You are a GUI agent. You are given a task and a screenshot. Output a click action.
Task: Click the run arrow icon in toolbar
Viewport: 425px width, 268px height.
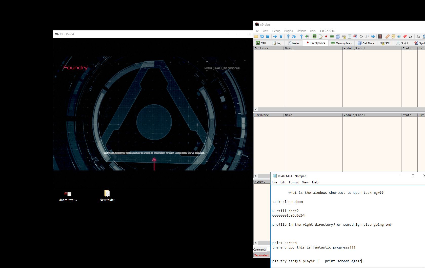click(x=275, y=36)
